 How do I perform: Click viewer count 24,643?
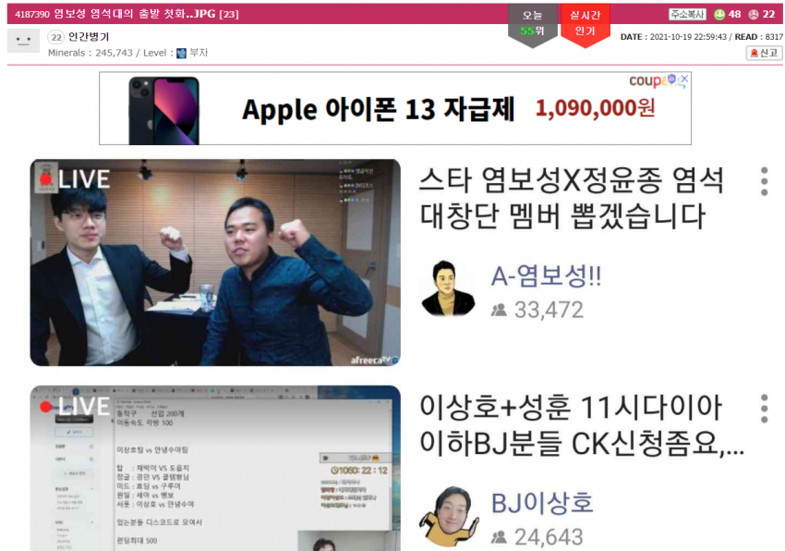coord(549,537)
